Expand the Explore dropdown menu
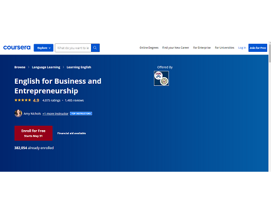The image size is (271, 216). click(43, 48)
